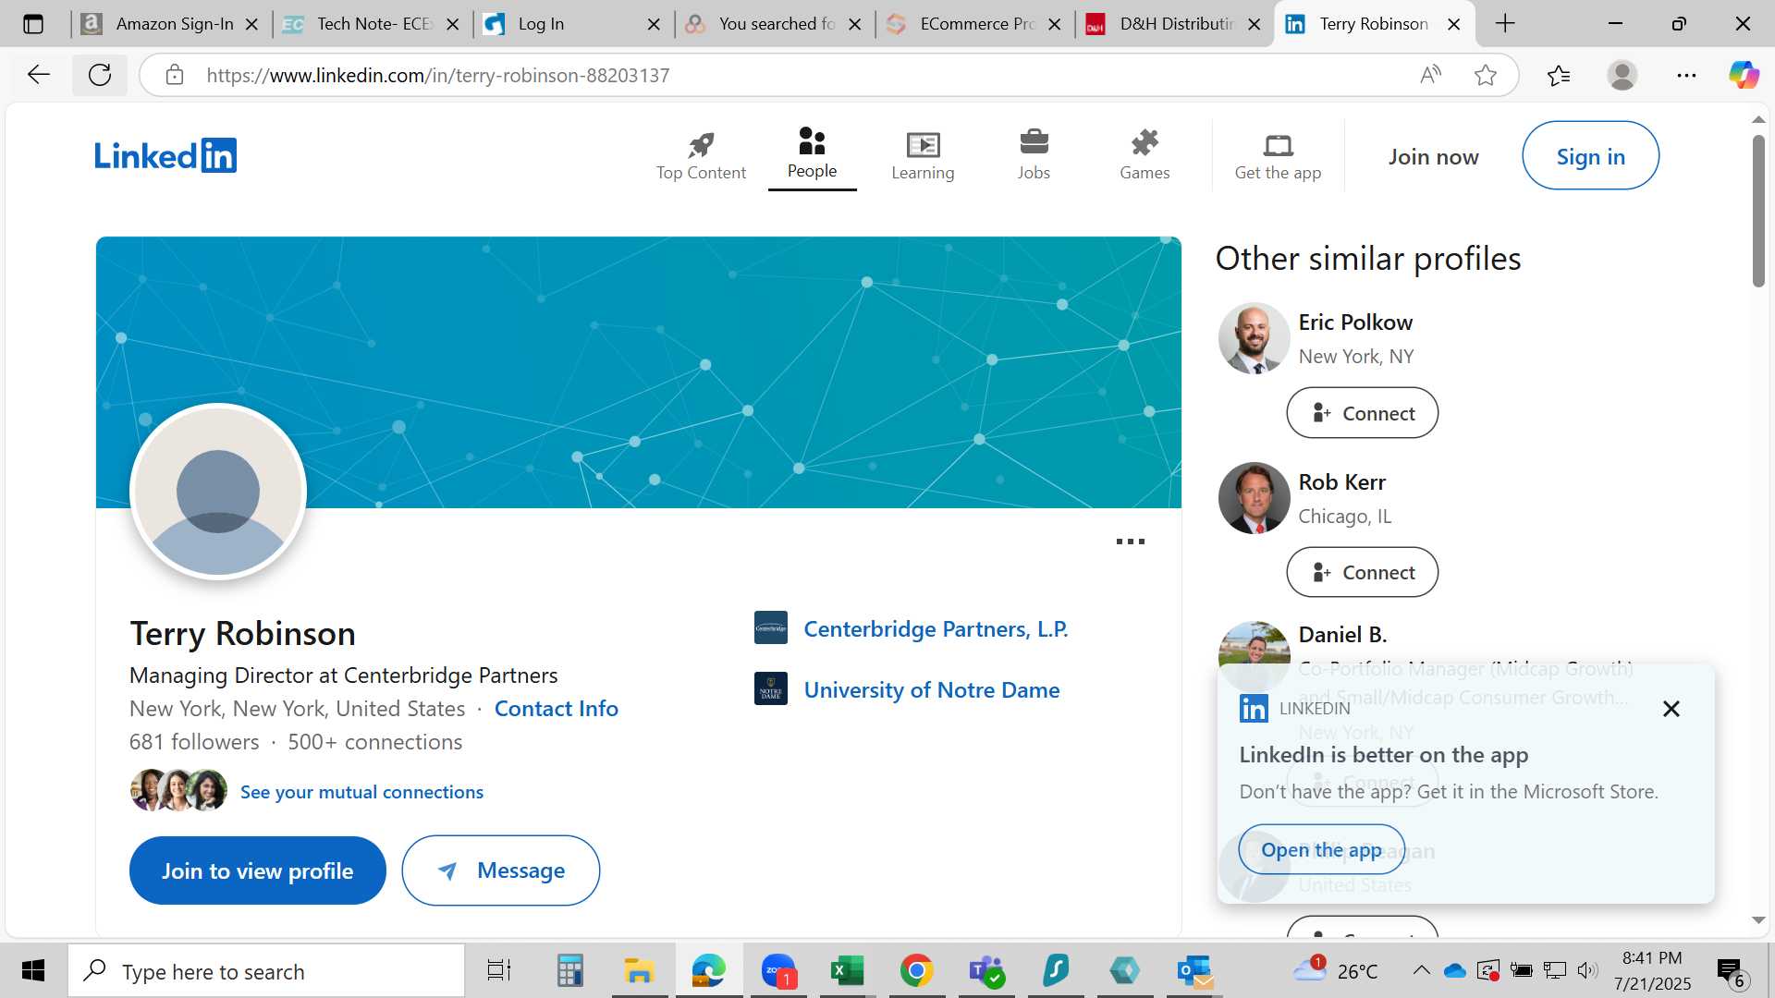
Task: Close the Amazon Sign-In tab
Action: tap(251, 24)
